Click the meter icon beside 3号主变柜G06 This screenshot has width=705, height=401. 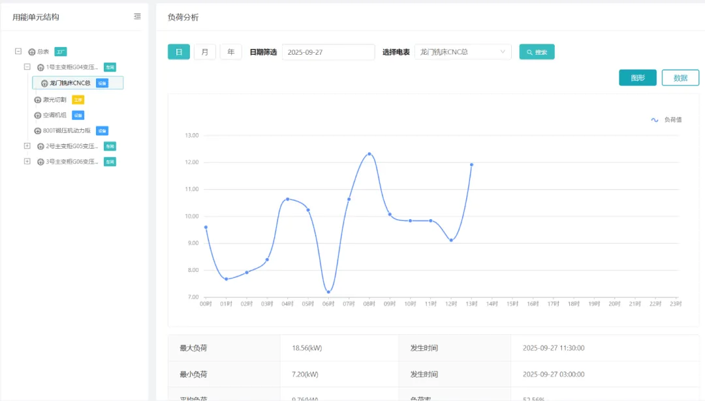pyautogui.click(x=40, y=162)
